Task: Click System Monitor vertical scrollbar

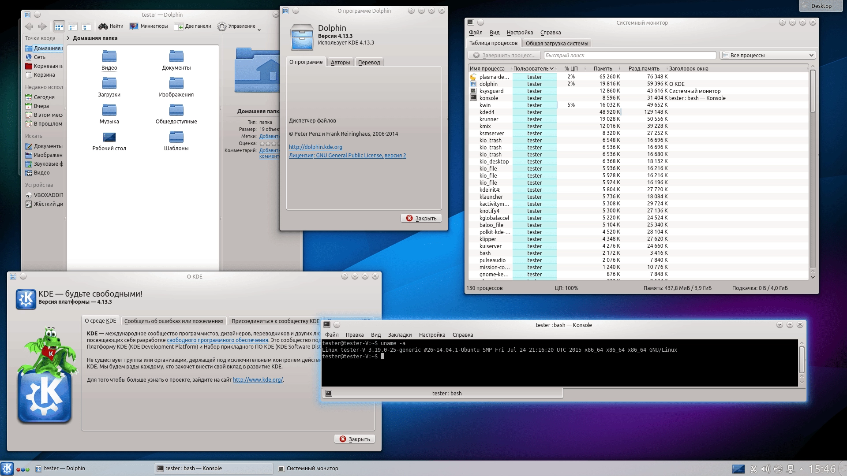Action: pyautogui.click(x=813, y=92)
